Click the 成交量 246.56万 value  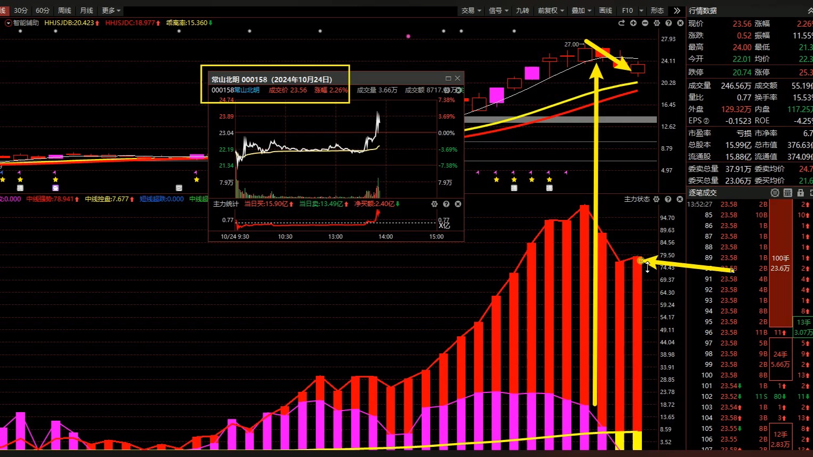pyautogui.click(x=736, y=85)
